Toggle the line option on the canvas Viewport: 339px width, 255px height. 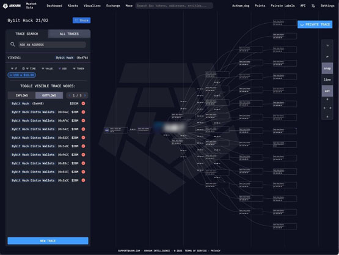click(327, 79)
